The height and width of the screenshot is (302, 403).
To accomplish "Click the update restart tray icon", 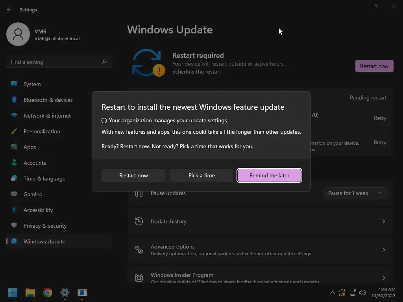I will tap(342, 293).
